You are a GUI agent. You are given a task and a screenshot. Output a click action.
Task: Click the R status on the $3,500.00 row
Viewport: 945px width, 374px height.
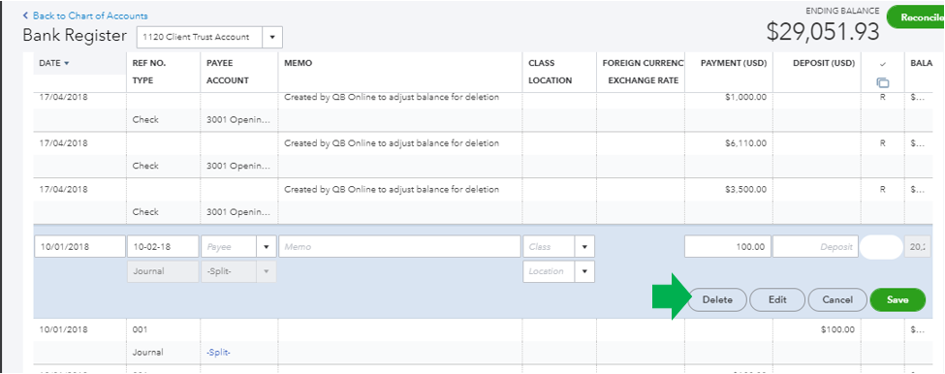pyautogui.click(x=882, y=189)
